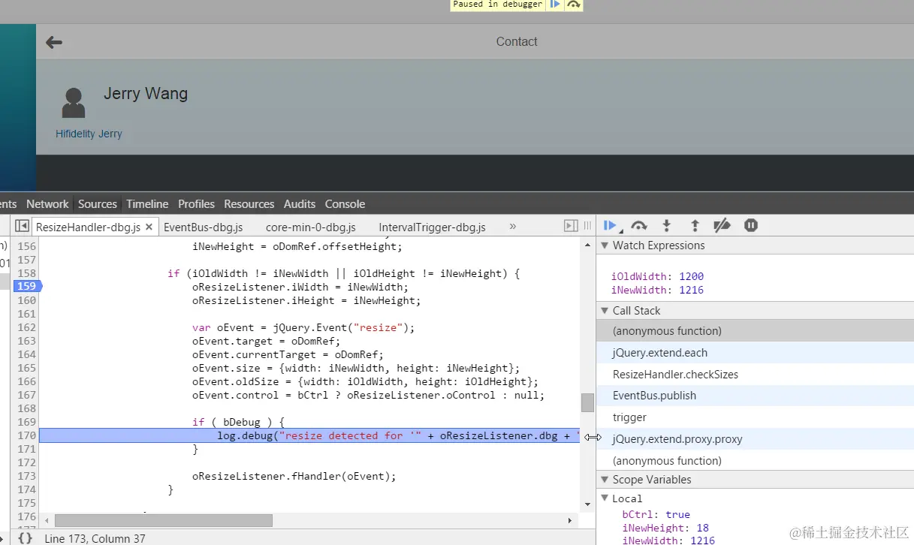Image resolution: width=914 pixels, height=545 pixels.
Task: Toggle pause on exceptions
Action: tap(750, 225)
